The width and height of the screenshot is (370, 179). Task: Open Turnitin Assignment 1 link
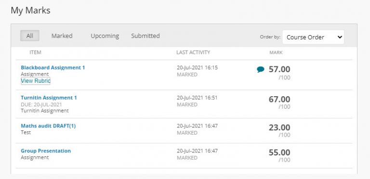click(x=49, y=98)
